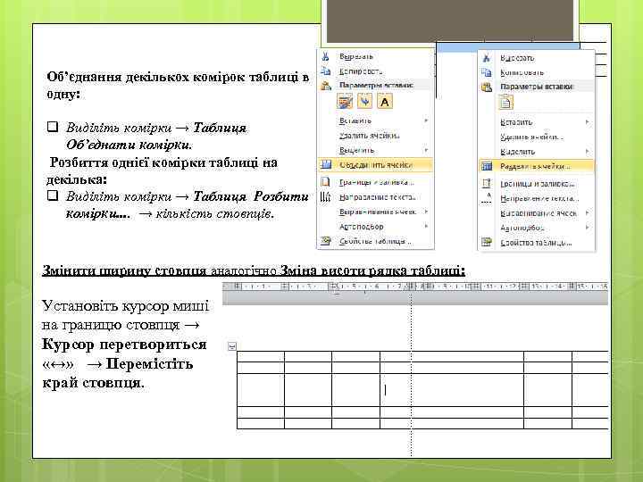The width and height of the screenshot is (643, 482).
Task: Open Границы и заливка in the Разделить ячейки menu
Action: (x=538, y=184)
